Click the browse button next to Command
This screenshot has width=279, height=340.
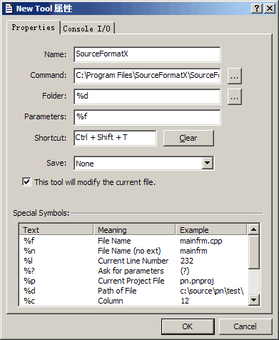point(235,76)
